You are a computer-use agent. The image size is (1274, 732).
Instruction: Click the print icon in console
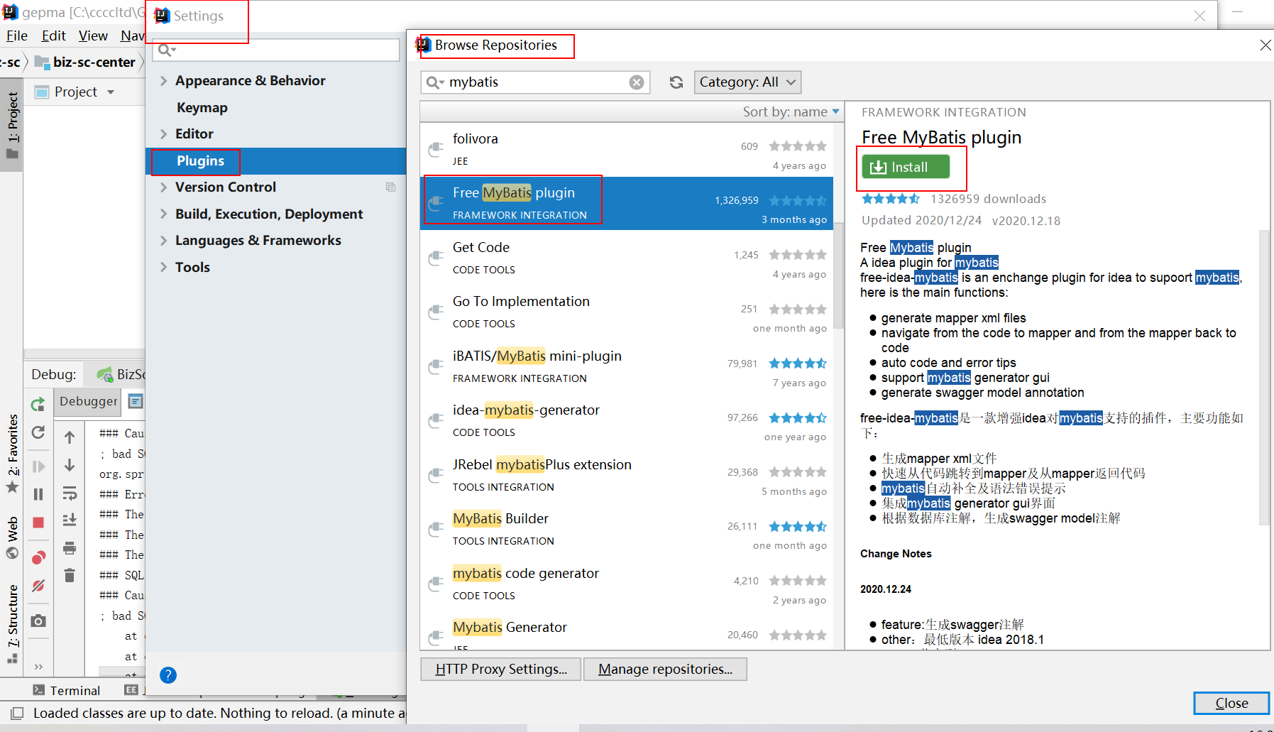[x=70, y=548]
